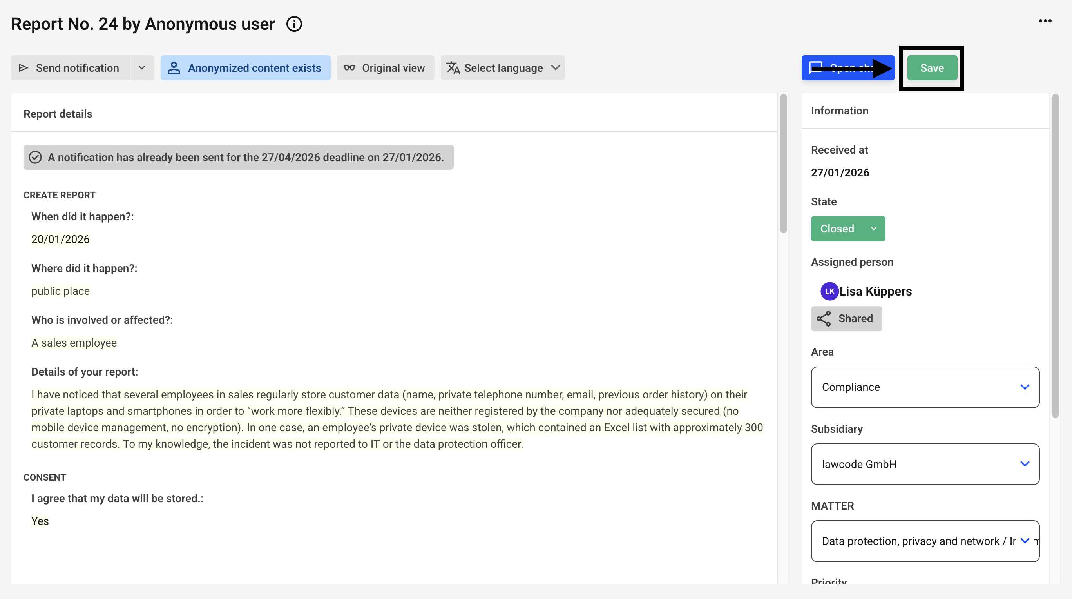Click the Shared button
1072x599 pixels.
pyautogui.click(x=846, y=319)
